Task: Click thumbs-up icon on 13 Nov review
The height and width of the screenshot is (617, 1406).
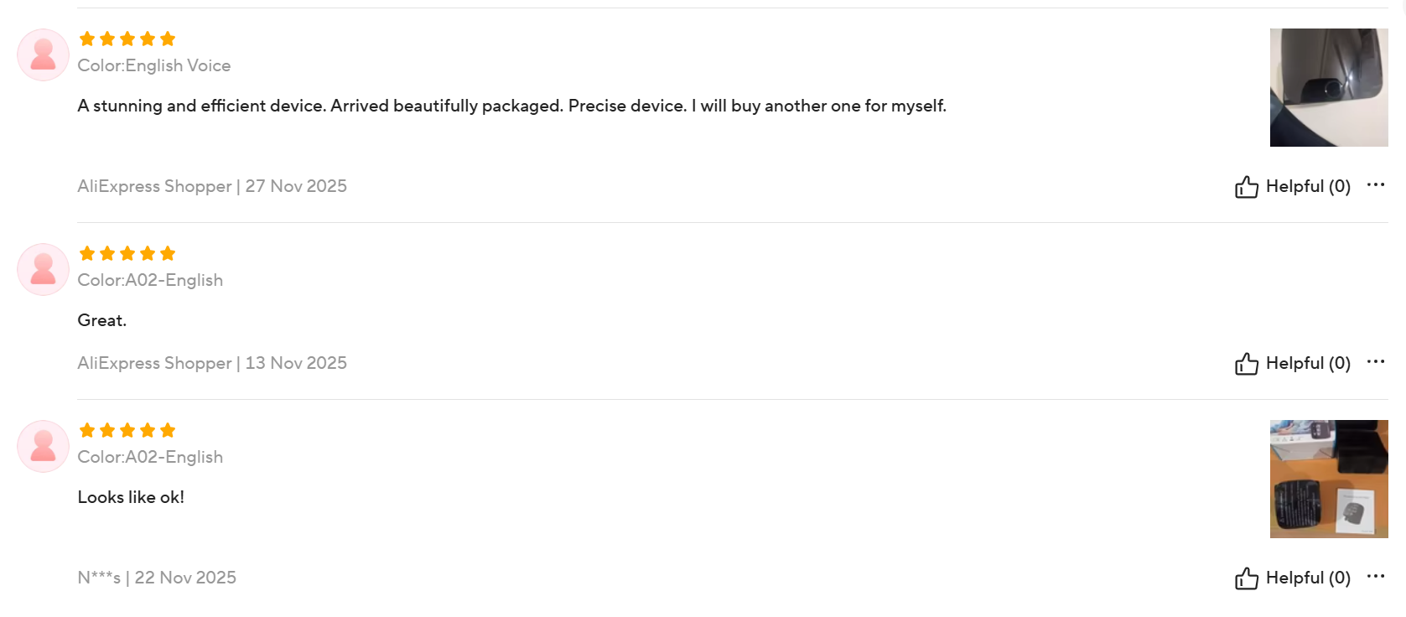Action: [x=1246, y=363]
